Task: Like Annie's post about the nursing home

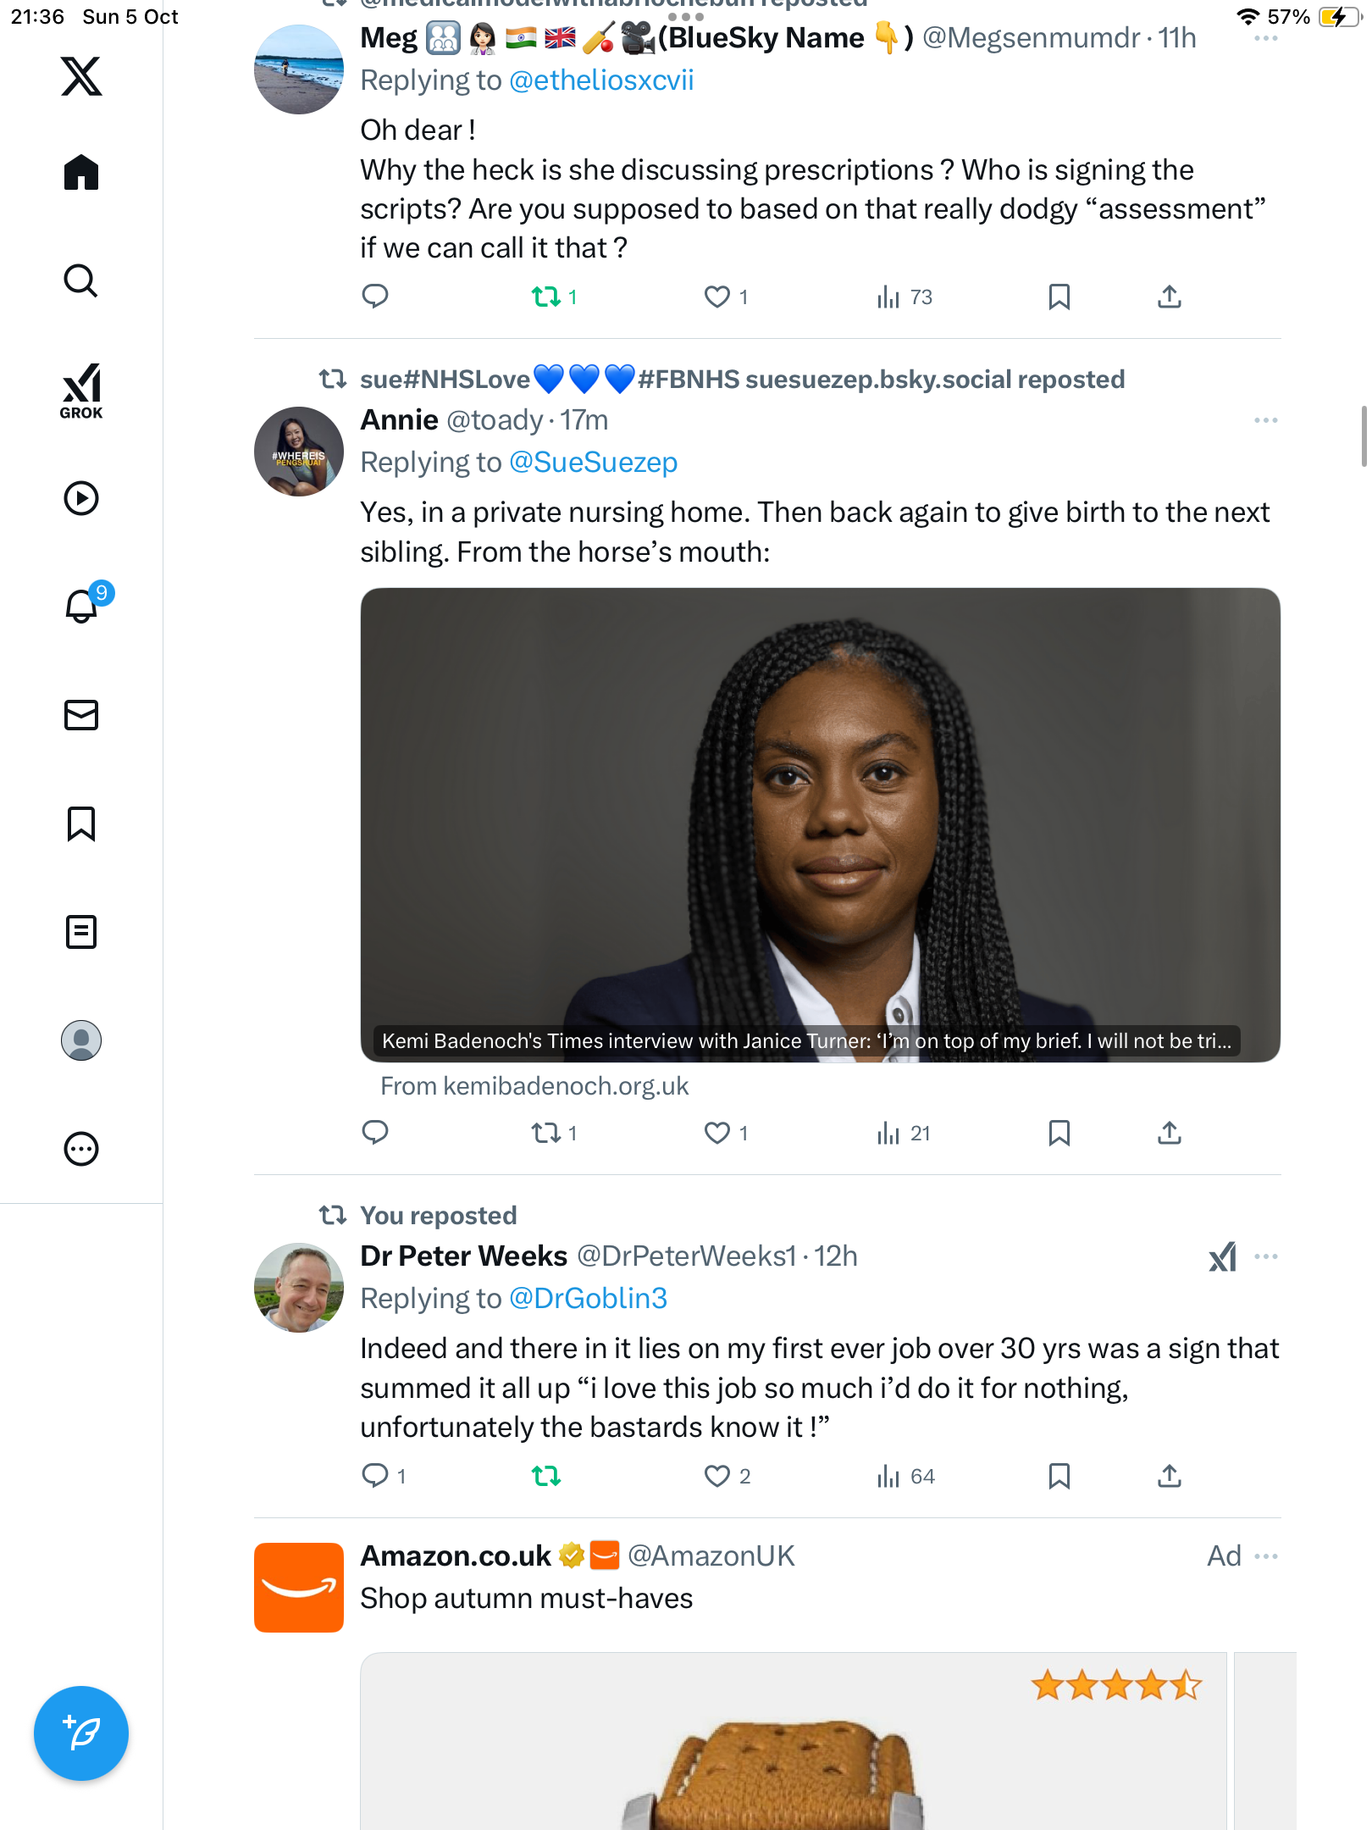Action: (x=717, y=1133)
